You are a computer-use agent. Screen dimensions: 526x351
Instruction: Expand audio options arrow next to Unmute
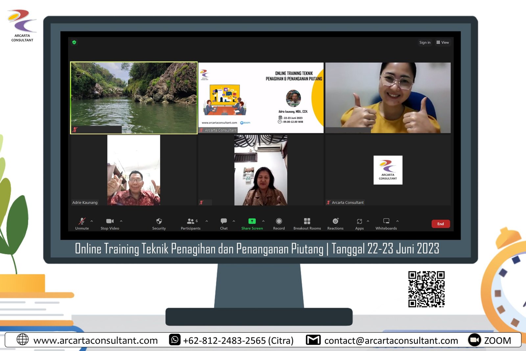pos(92,221)
